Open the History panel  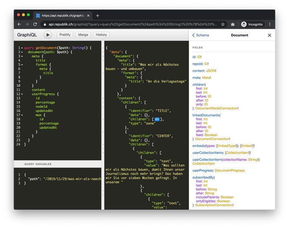(x=101, y=35)
